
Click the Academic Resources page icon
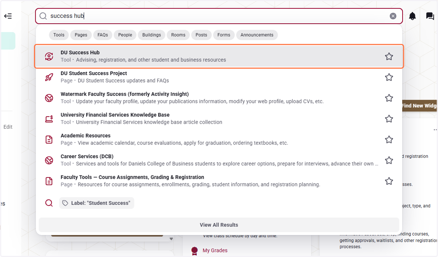49,139
